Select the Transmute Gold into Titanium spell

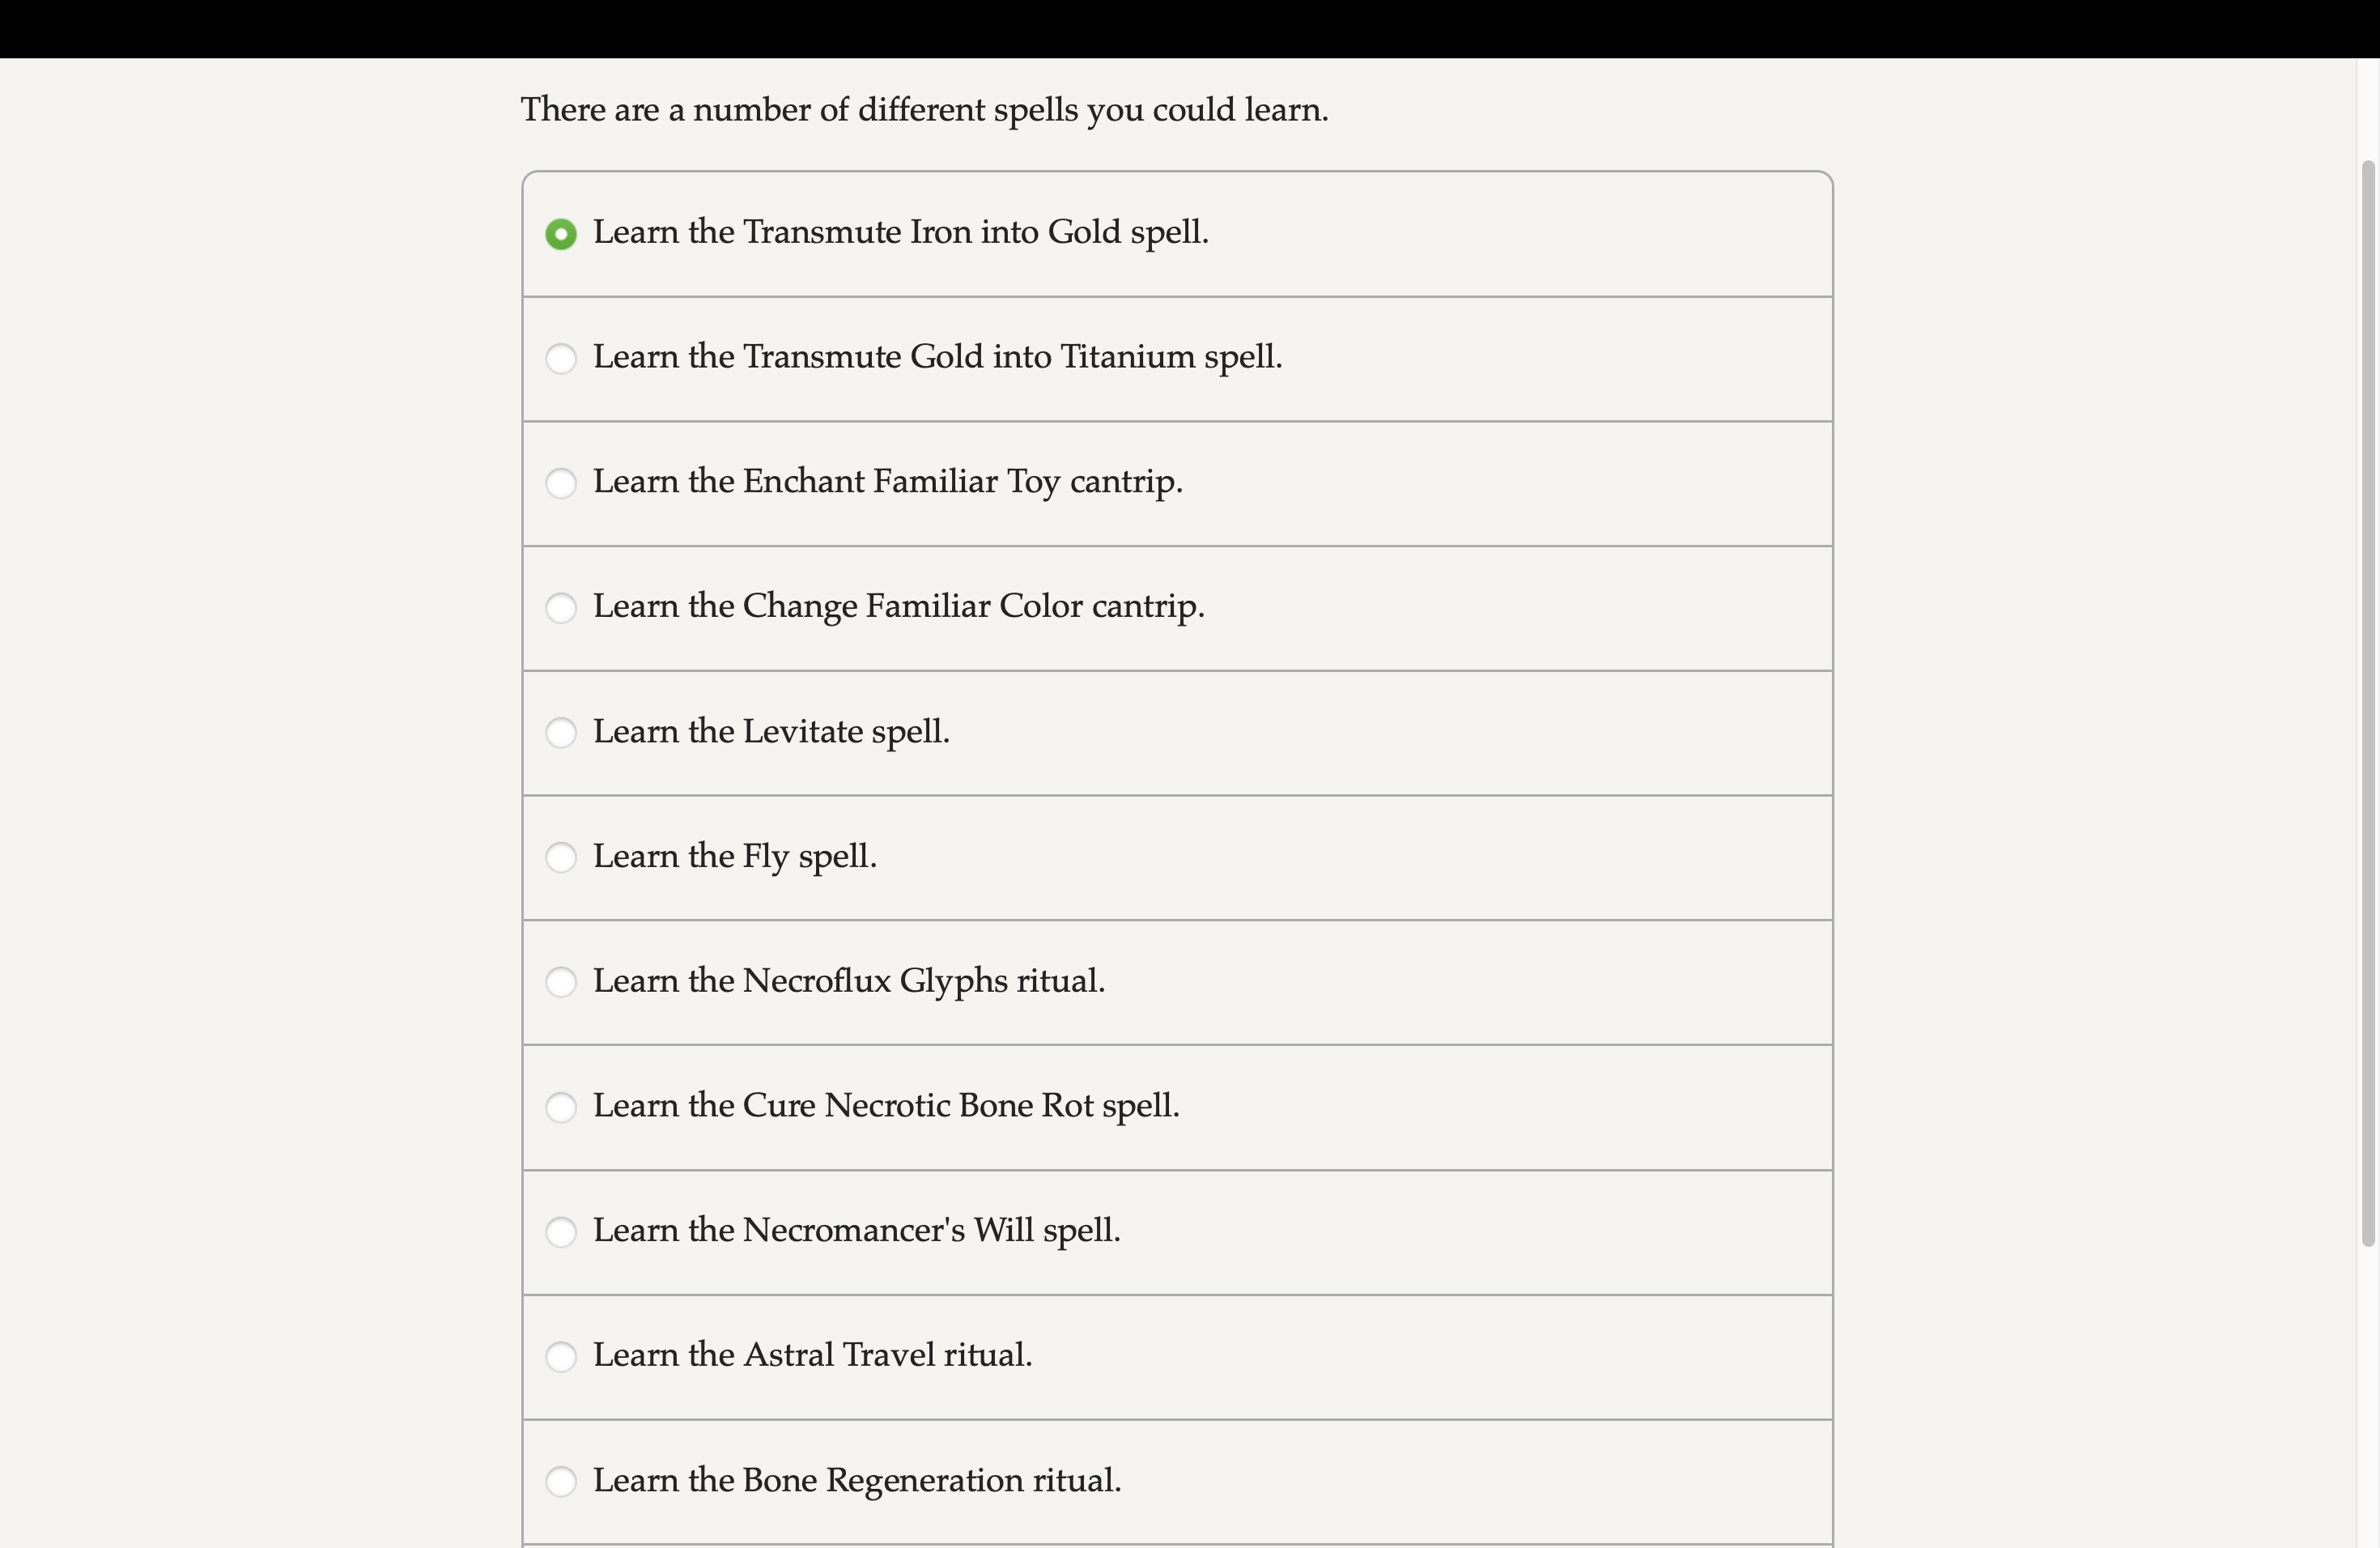click(562, 358)
